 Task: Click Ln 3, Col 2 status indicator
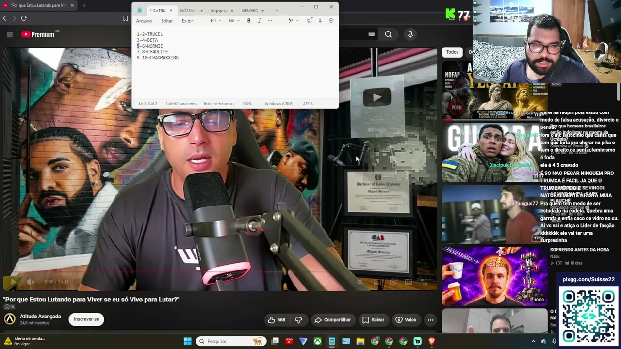click(x=148, y=104)
